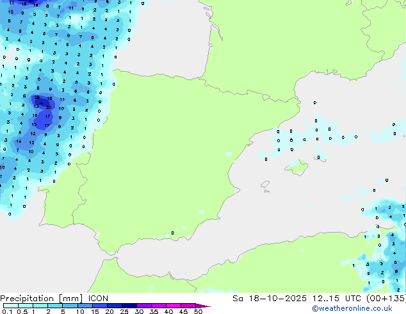This screenshot has height=314, width=406.
Task: Select legend swatch between 2 and 5
Action: pos(55,306)
